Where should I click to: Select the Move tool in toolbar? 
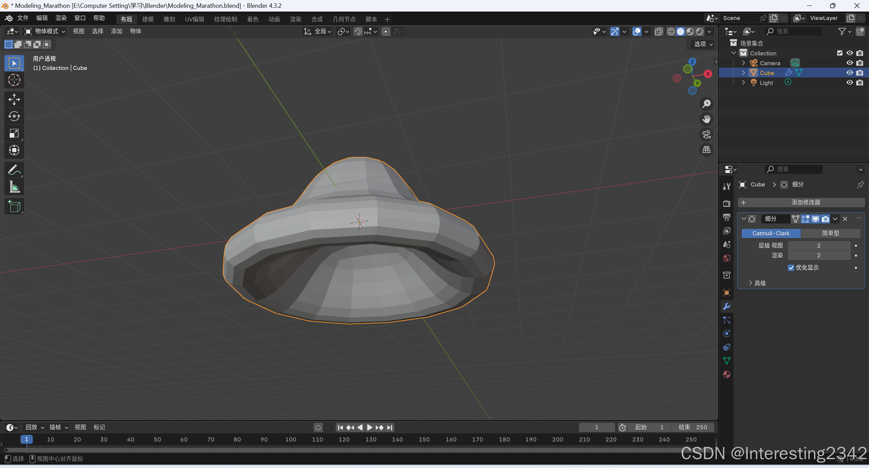pyautogui.click(x=14, y=100)
